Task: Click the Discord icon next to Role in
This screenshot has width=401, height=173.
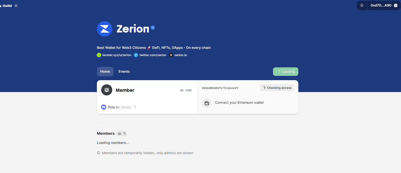Action: pyautogui.click(x=104, y=107)
